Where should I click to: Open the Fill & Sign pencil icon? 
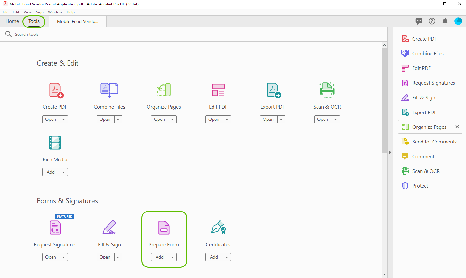(109, 228)
